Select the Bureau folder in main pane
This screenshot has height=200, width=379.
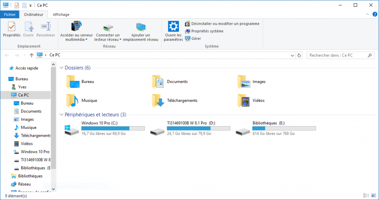pos(80,82)
